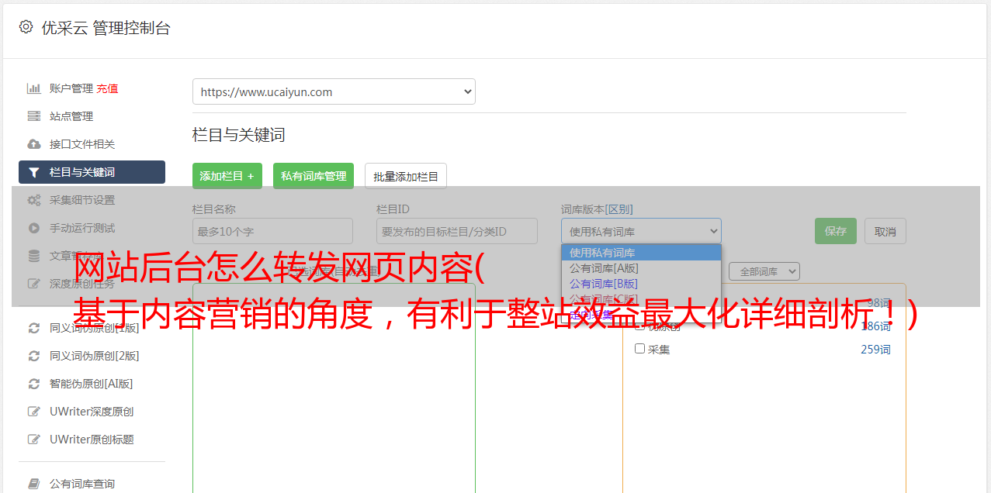Click the green 保存 button

pos(836,231)
